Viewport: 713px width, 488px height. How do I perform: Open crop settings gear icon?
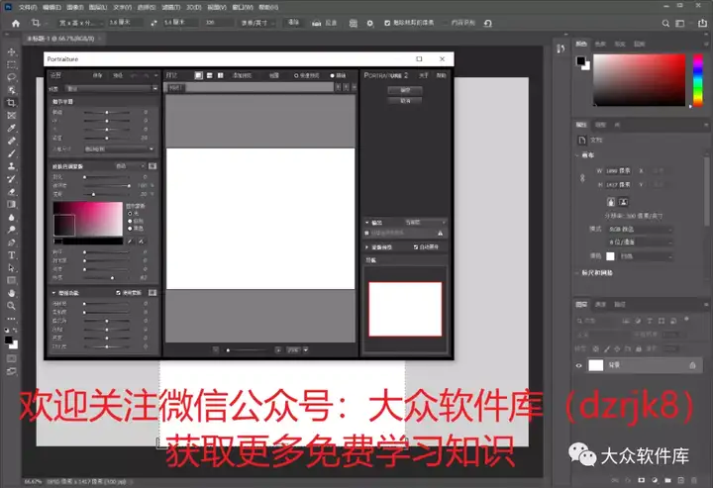pos(370,23)
